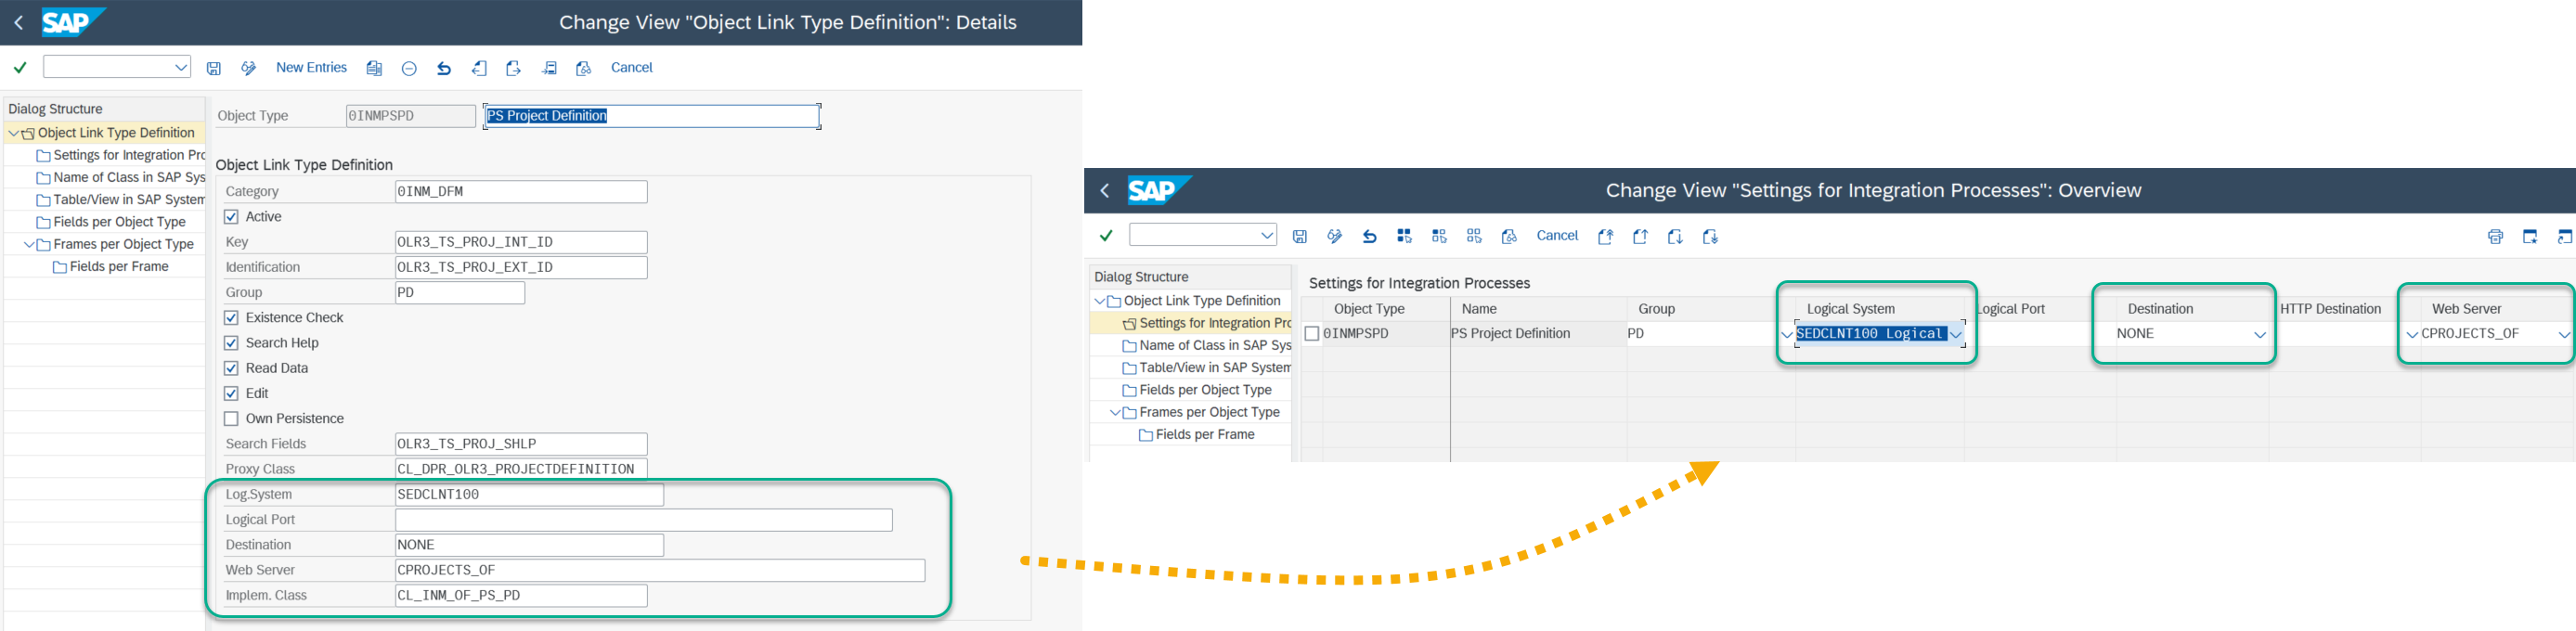Click the green checkmark in the Details window
The height and width of the screenshot is (631, 2576).
coord(20,67)
